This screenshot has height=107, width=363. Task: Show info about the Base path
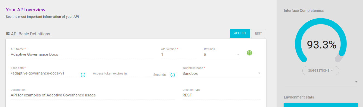[x=83, y=75]
